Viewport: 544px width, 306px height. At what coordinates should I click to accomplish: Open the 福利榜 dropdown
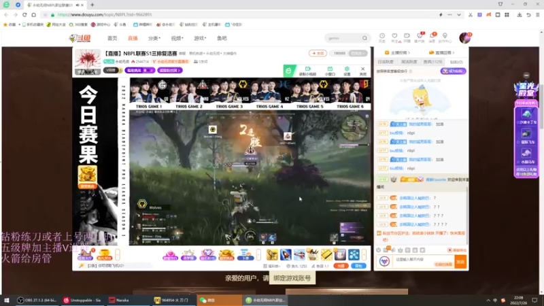point(271,266)
